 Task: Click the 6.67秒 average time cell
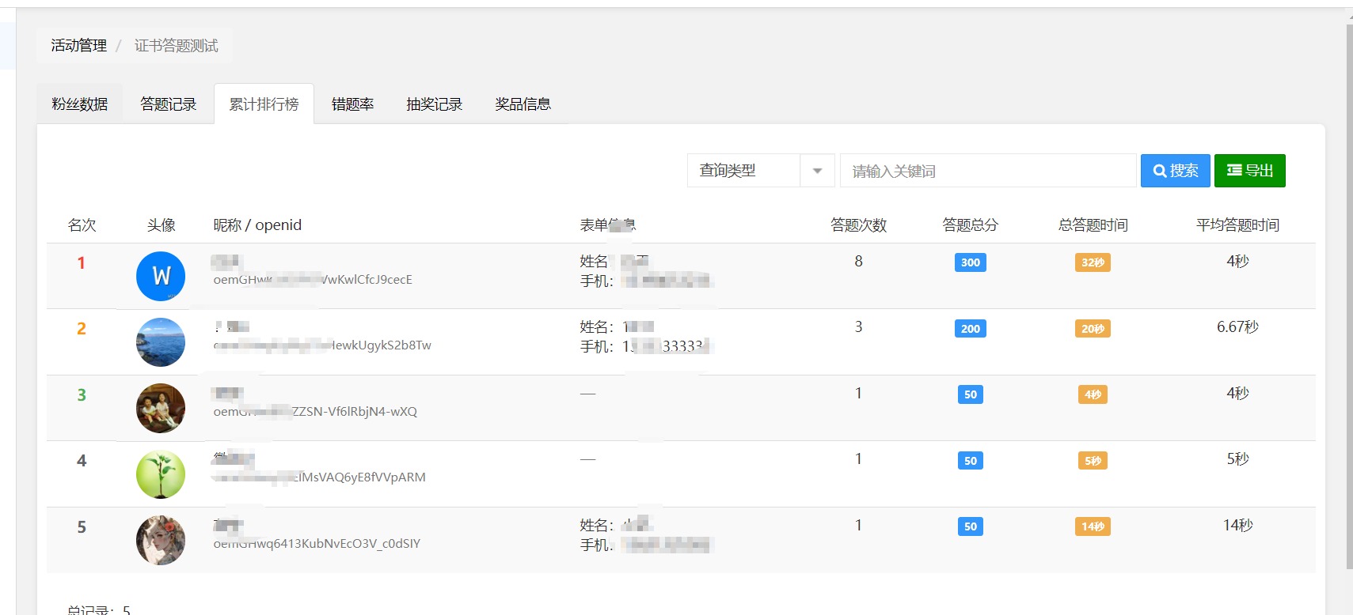click(1237, 326)
